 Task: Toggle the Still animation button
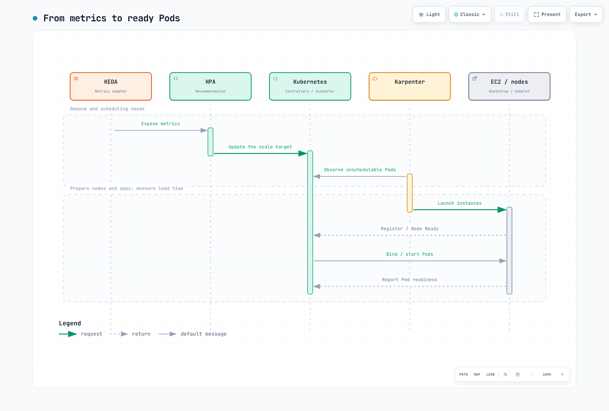click(x=510, y=14)
